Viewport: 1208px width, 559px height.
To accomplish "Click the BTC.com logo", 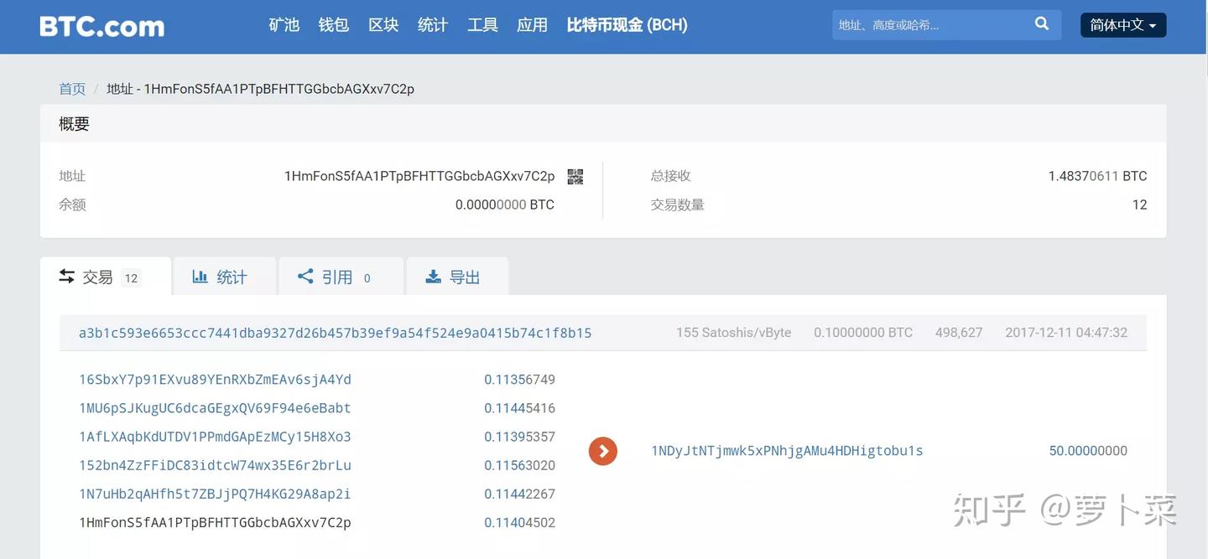I will tap(102, 25).
